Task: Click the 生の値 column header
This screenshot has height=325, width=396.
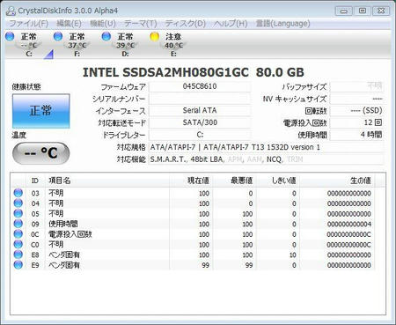Action: pos(337,181)
